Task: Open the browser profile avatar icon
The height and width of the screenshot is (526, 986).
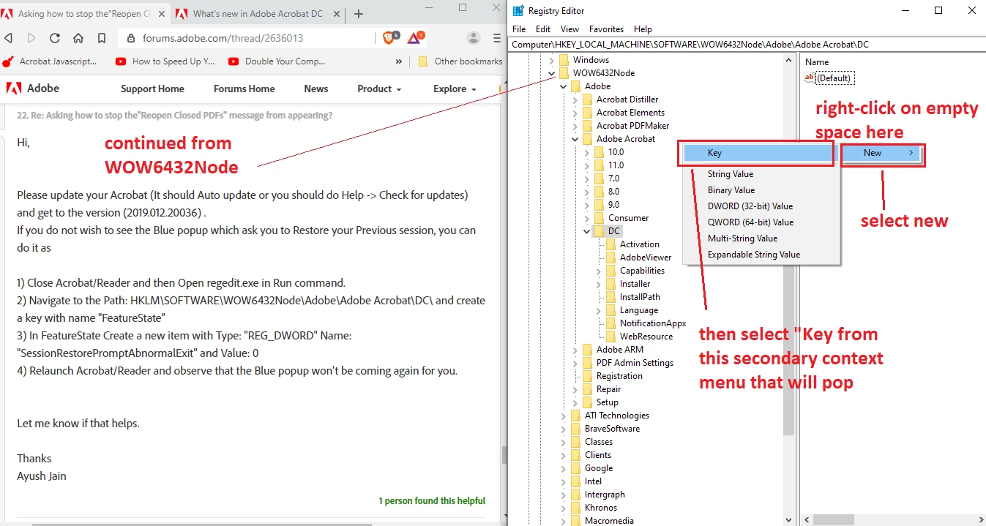Action: (474, 38)
